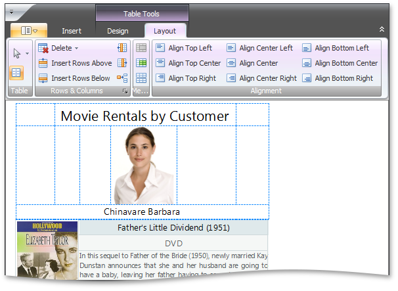Open Rows & Columns dialog launcher
Image resolution: width=398 pixels, height=291 pixels.
pos(125,91)
